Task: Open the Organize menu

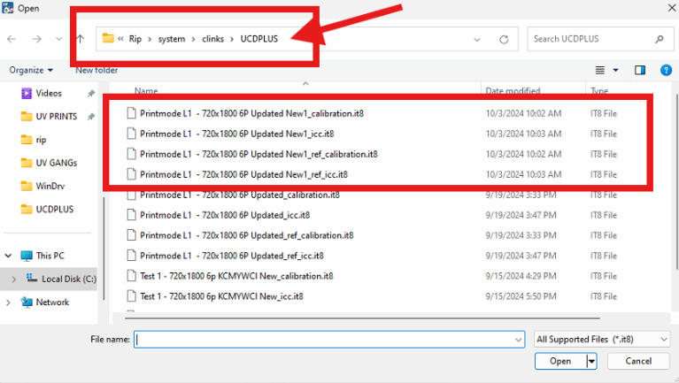Action: [x=31, y=70]
